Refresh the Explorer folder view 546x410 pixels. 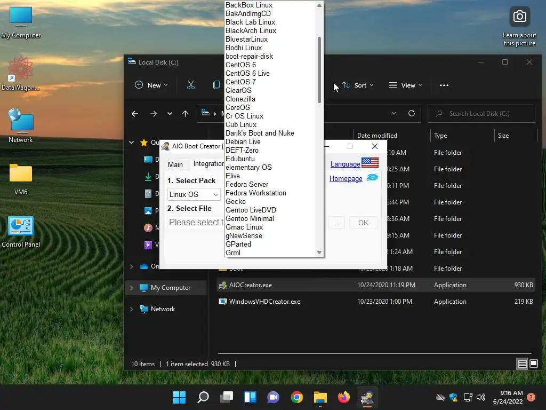411,113
